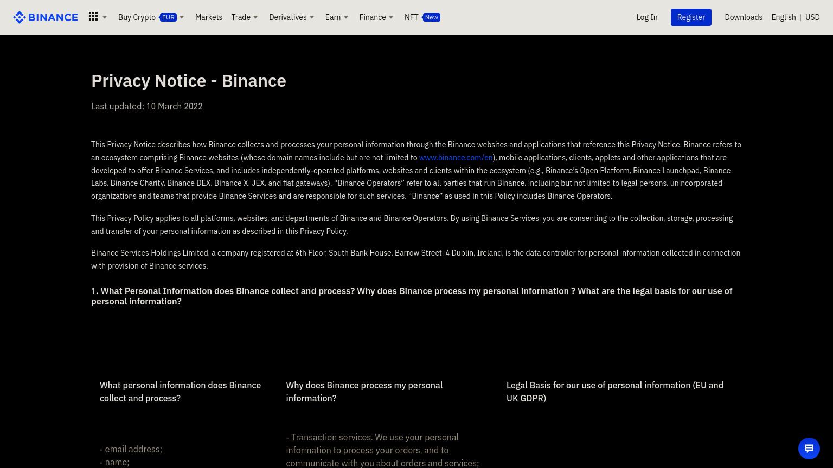Screen dimensions: 833x468
Task: Expand the arrow beside the apps grid
Action: pos(105,17)
